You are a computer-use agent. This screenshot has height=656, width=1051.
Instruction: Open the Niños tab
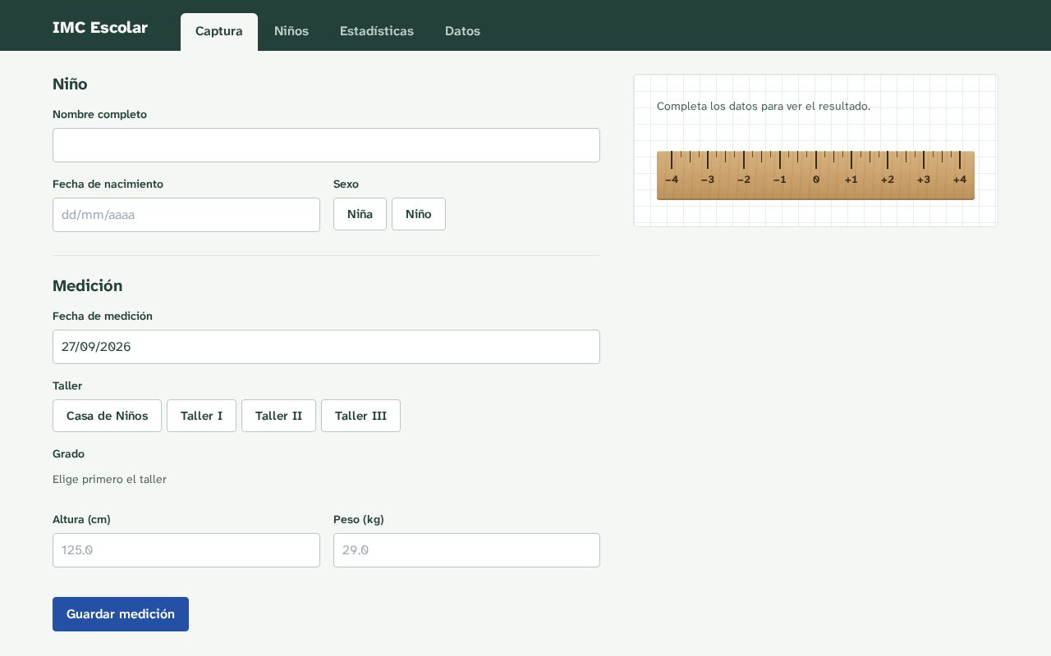pyautogui.click(x=291, y=32)
